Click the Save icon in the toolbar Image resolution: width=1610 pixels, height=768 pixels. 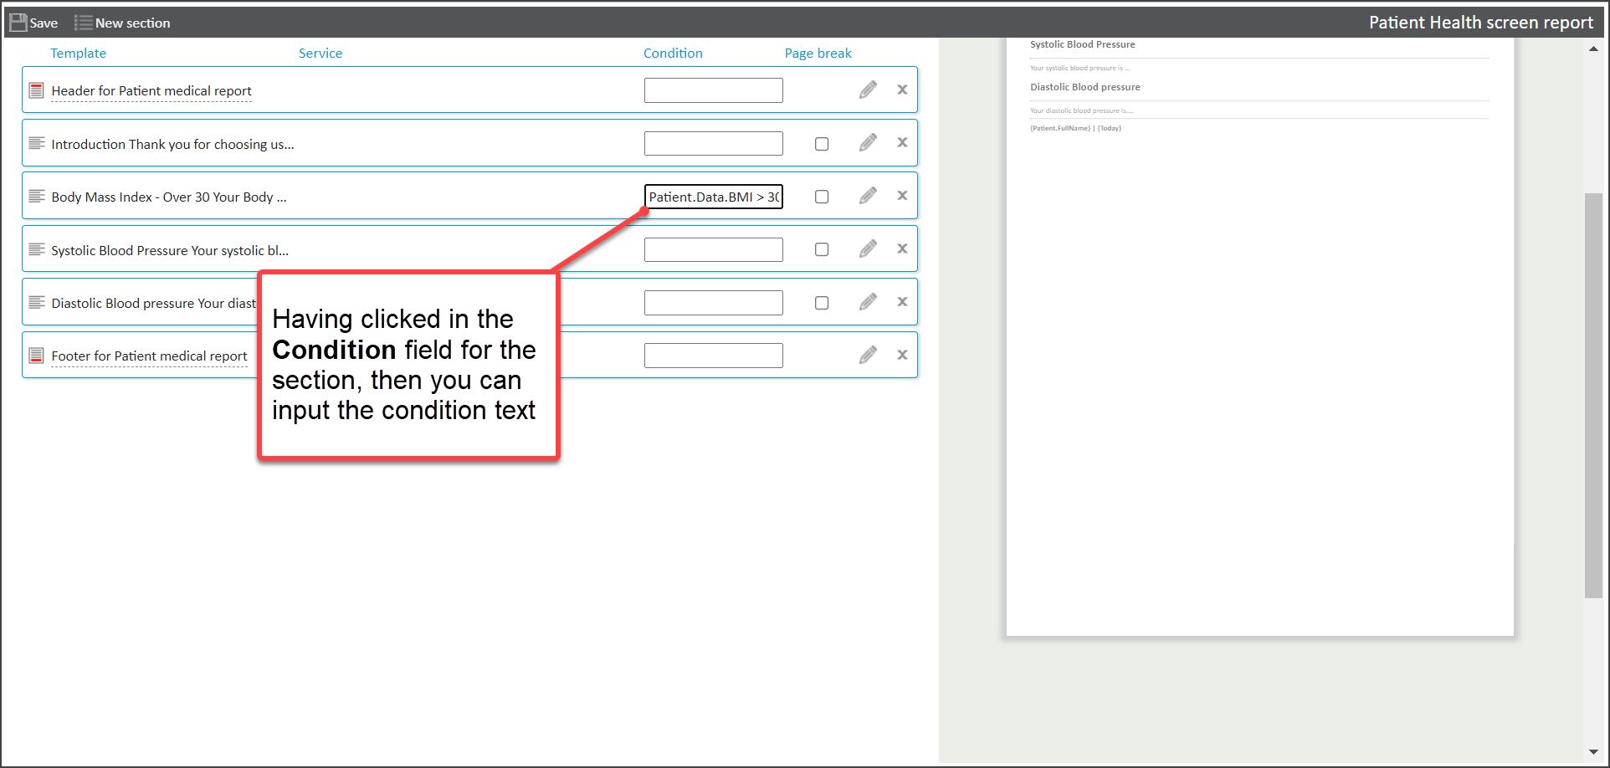click(x=18, y=23)
